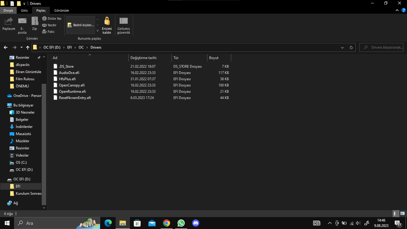Open the Dosya menu
Screen dimensions: 407x229
(8, 10)
